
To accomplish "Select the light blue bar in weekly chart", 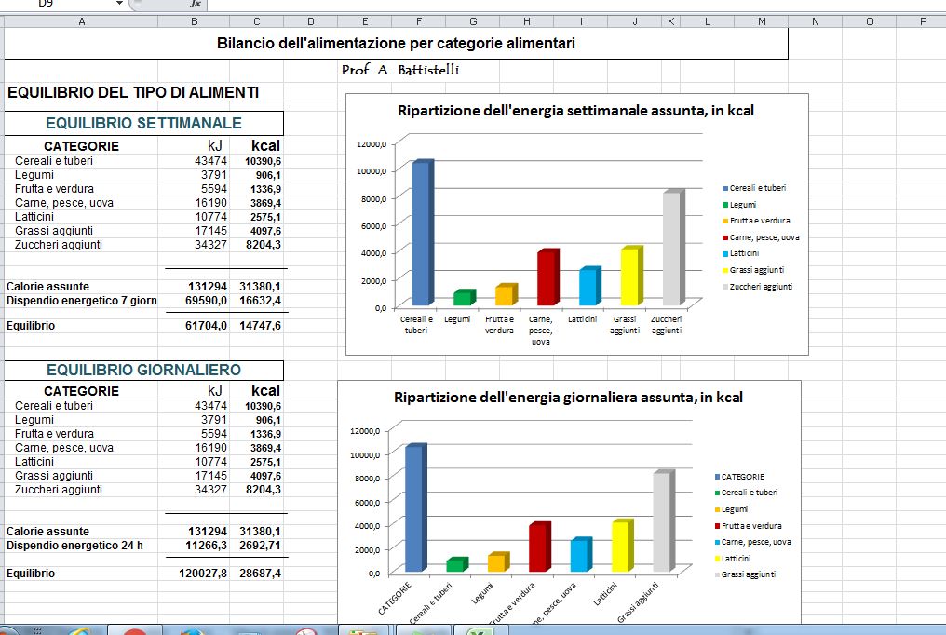I will pos(590,286).
